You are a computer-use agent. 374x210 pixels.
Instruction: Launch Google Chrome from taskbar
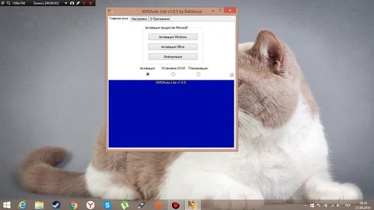click(x=74, y=205)
